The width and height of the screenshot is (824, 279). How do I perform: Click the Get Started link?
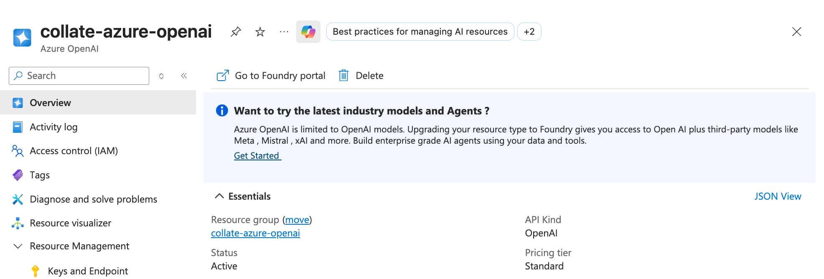click(257, 155)
